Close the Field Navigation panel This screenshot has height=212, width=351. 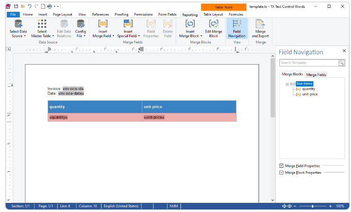[344, 51]
